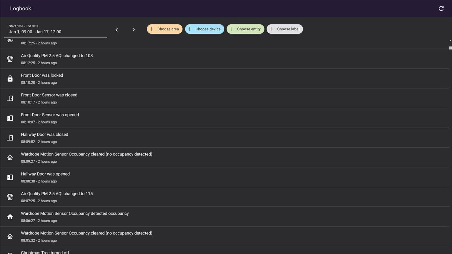The image size is (452, 254).
Task: Click the closed door icon for Front Door Sensor
Action: pyautogui.click(x=10, y=98)
